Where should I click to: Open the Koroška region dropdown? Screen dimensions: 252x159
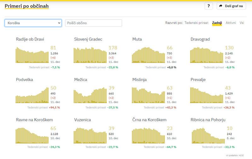point(33,23)
